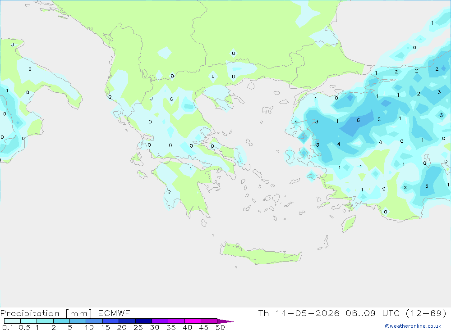Click the '0.1' legend scale label

[8, 327]
